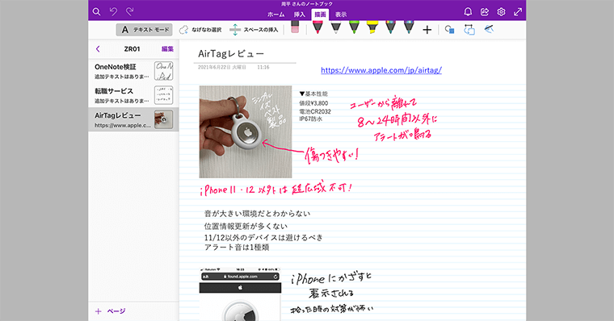
Task: Share the notebook page
Action: click(485, 12)
